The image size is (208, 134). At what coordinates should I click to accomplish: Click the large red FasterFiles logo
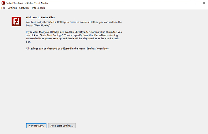pos(16,21)
